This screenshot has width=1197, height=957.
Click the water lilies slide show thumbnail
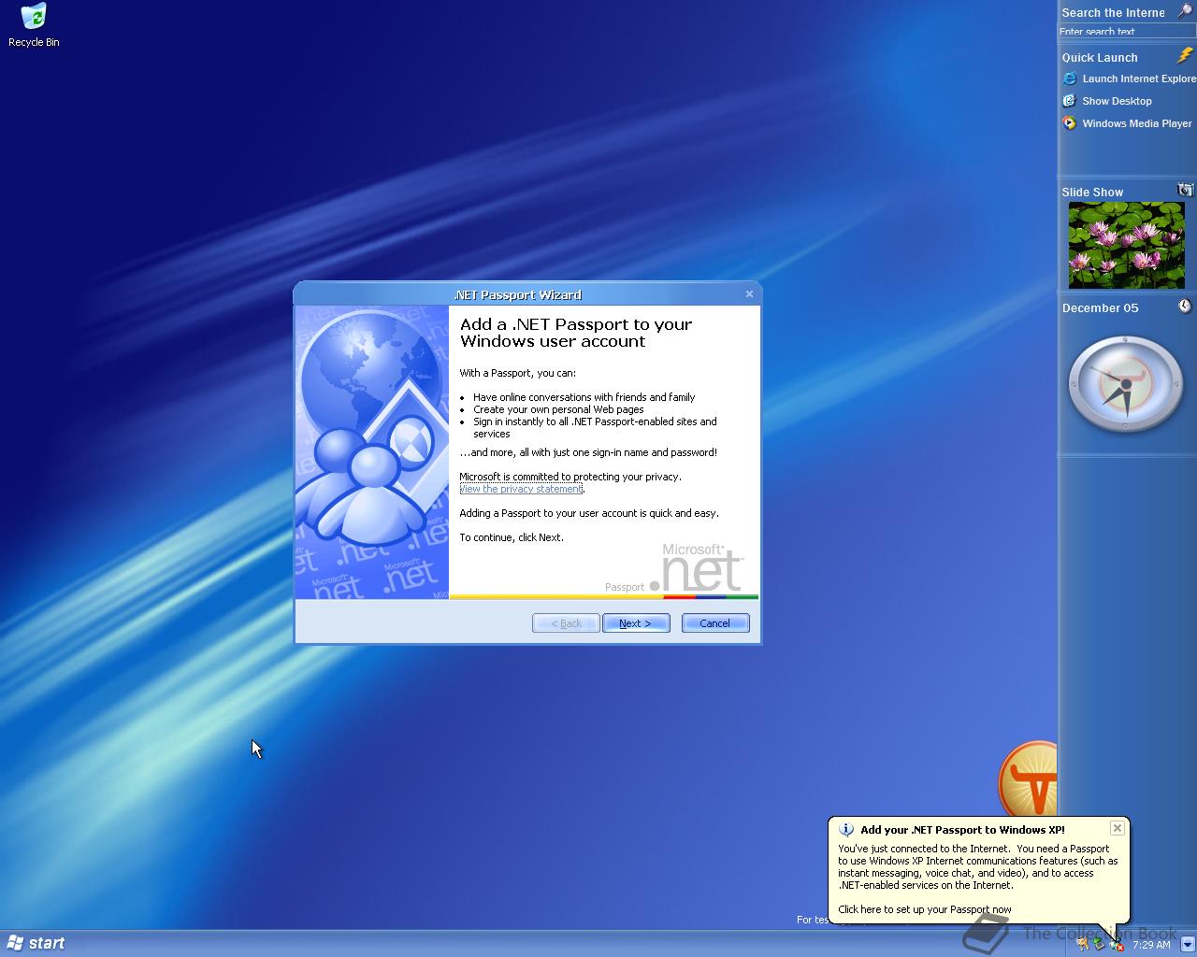point(1126,245)
